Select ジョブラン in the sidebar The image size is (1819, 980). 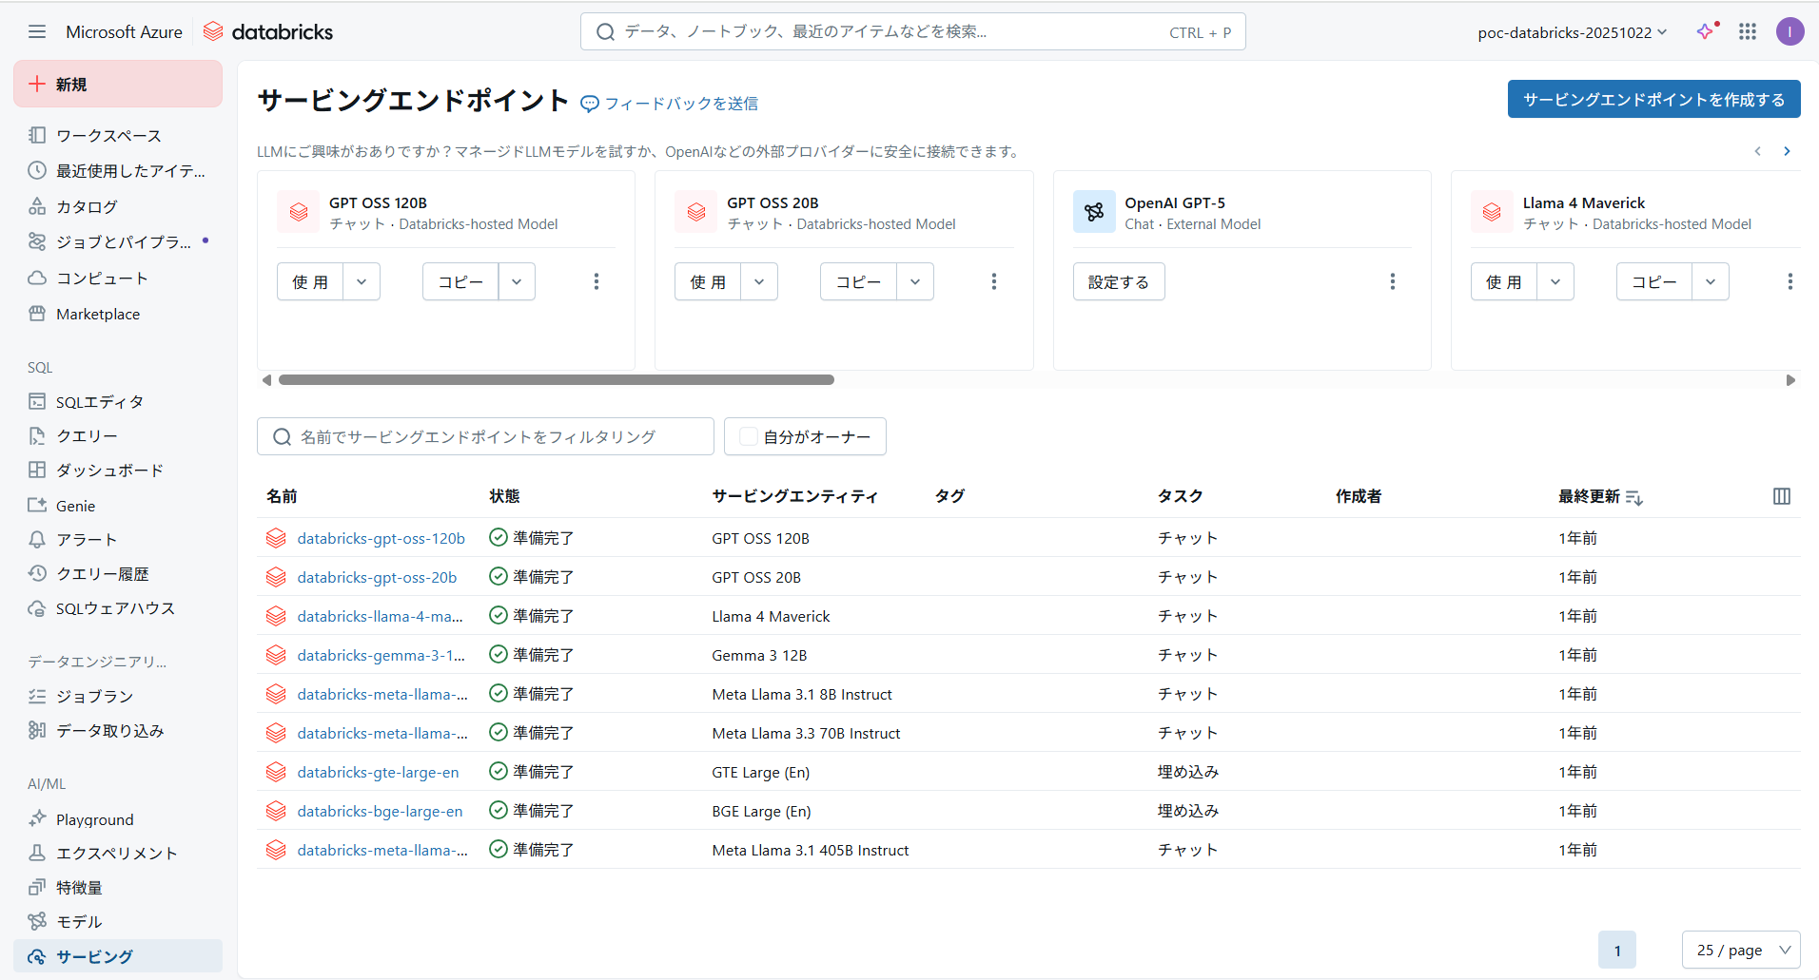[92, 696]
